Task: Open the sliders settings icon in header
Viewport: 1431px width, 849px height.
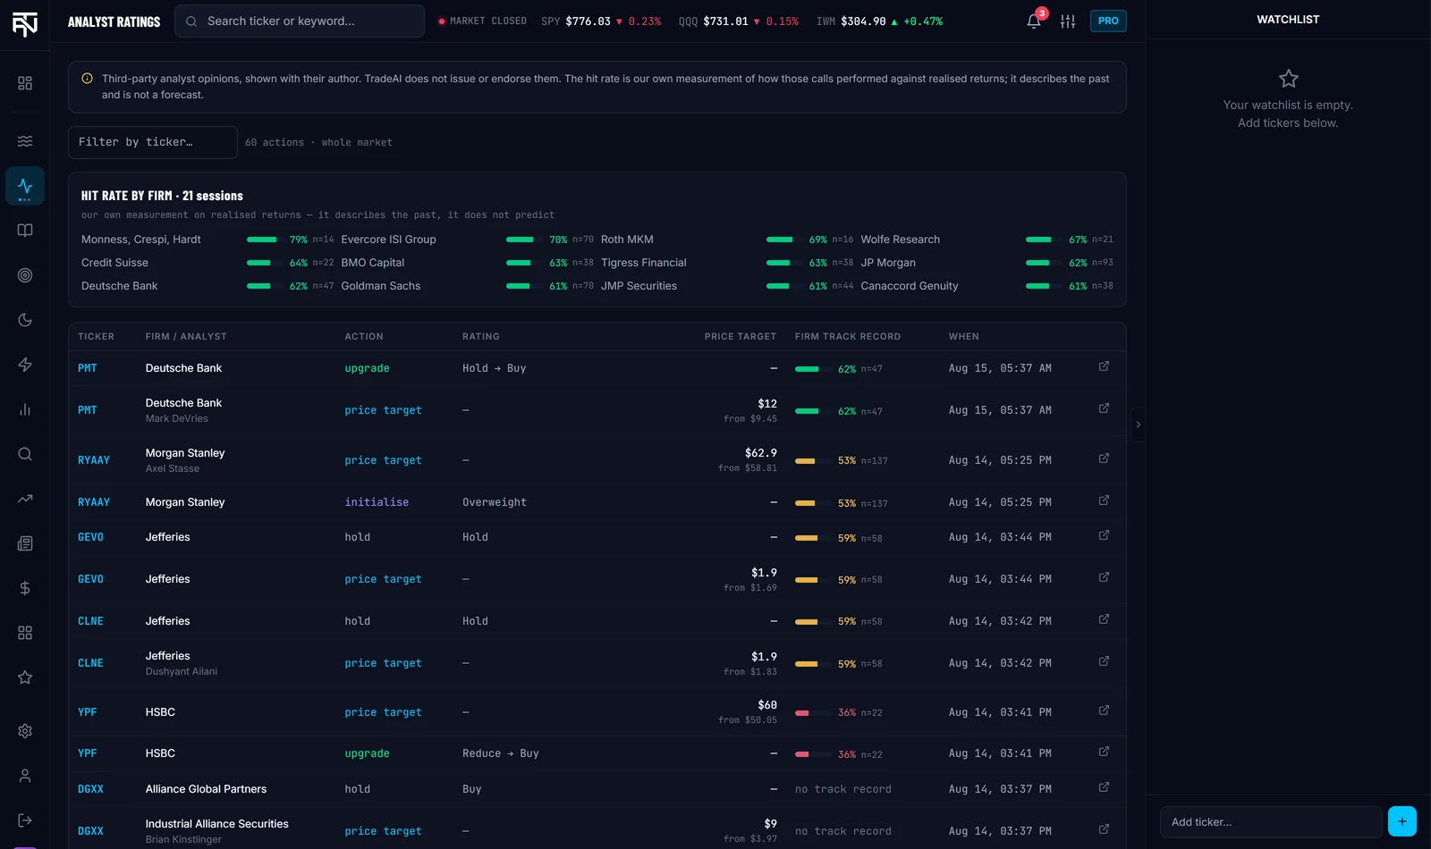Action: click(1068, 21)
